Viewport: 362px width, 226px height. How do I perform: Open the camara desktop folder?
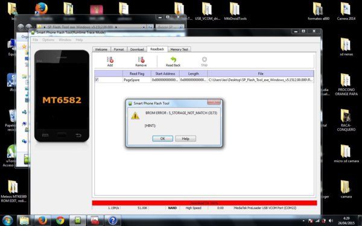(x=346, y=189)
